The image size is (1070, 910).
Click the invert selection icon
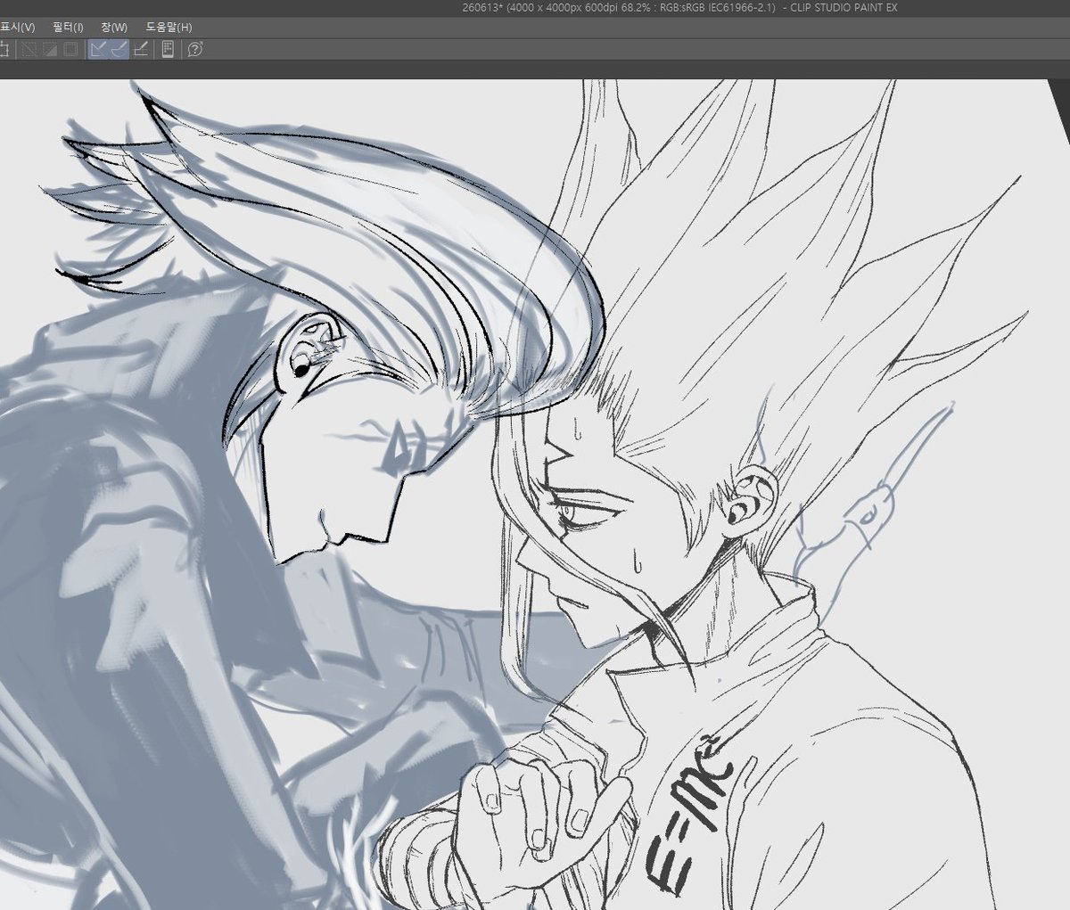click(x=50, y=49)
